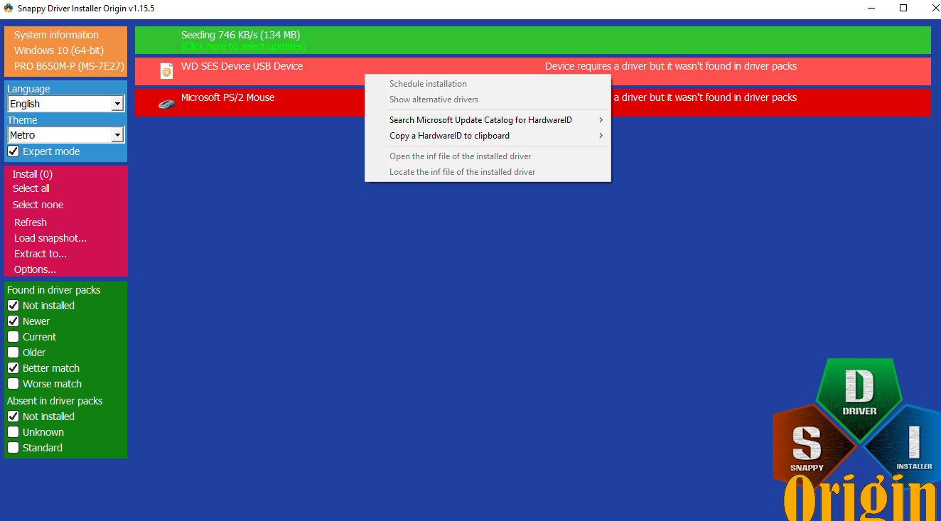Uncheck Not installed under Found in driver packs
This screenshot has width=941, height=521.
(x=13, y=306)
